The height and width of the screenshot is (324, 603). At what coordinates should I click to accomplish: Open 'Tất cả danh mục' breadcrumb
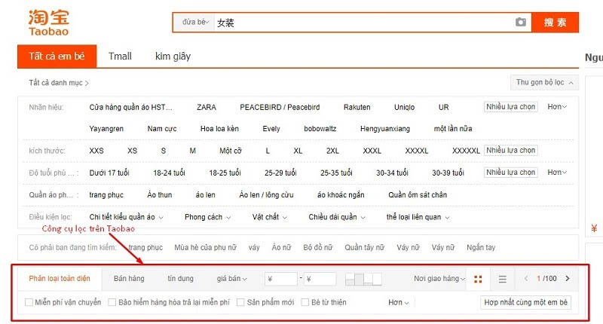[59, 83]
